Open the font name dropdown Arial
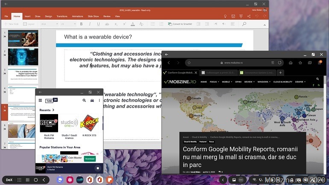The image size is (329, 185). click(x=50, y=24)
